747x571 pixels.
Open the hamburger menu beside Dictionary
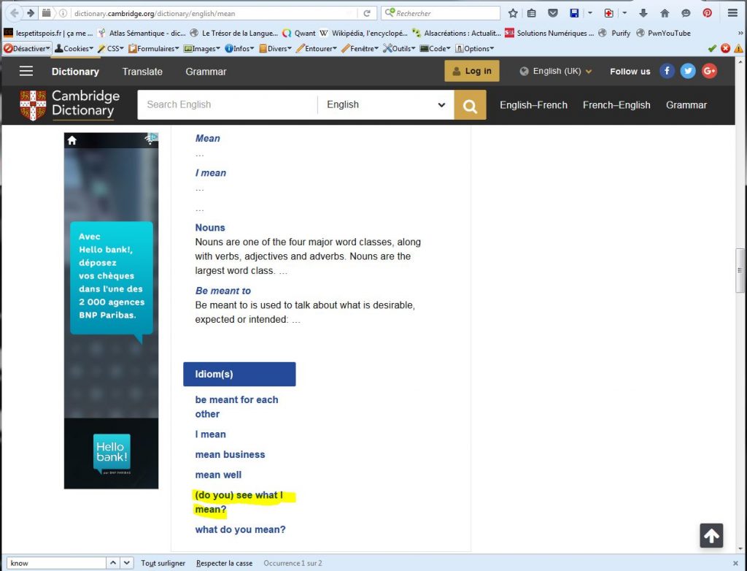click(x=26, y=72)
